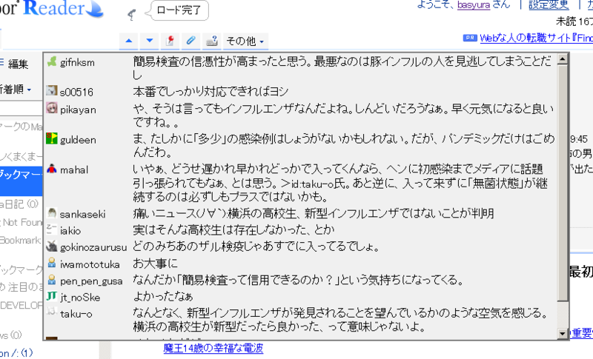
Task: Select the Not Found sidebar feed item
Action: (21, 222)
